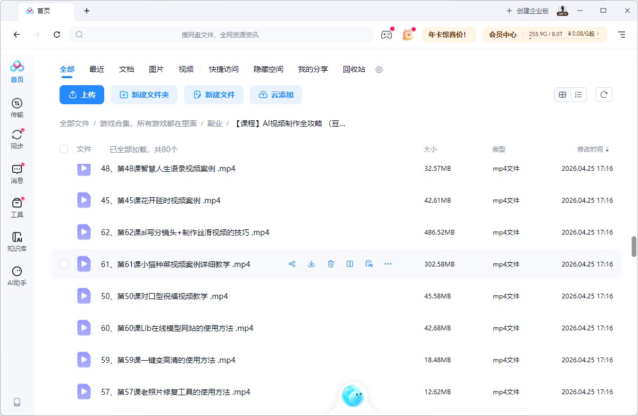The height and width of the screenshot is (416, 638).
Task: Click the search box for 网盘文件
Action: click(x=221, y=35)
